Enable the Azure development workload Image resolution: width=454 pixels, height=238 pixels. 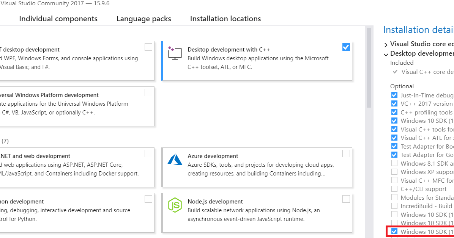[346, 153]
